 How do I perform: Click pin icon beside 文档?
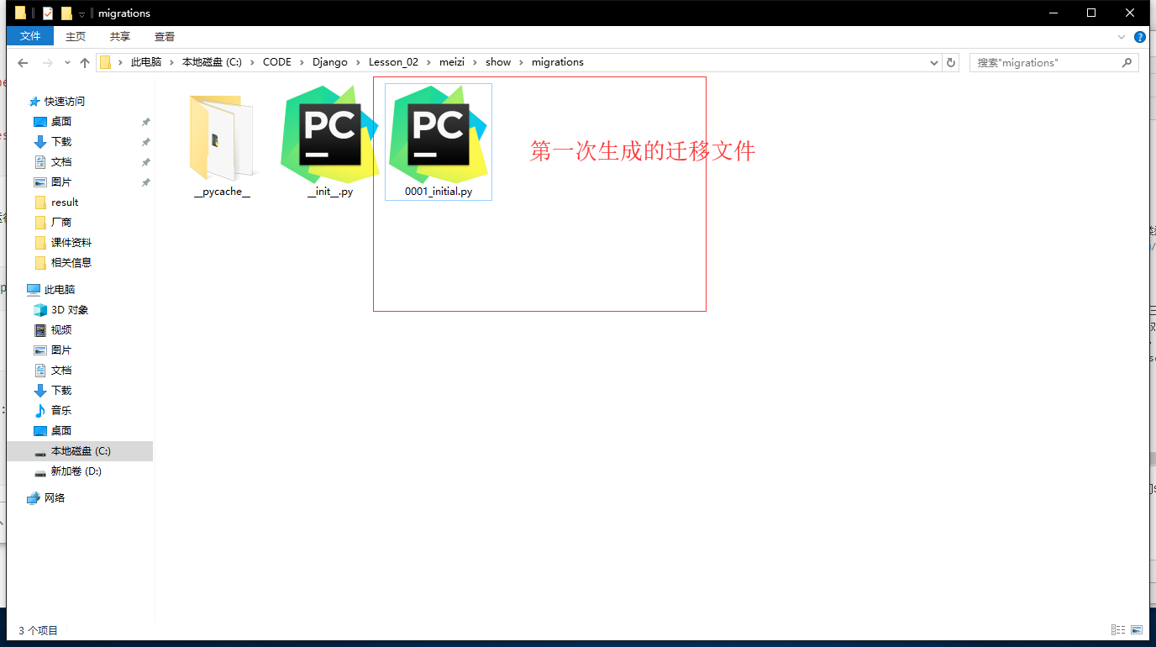[145, 162]
